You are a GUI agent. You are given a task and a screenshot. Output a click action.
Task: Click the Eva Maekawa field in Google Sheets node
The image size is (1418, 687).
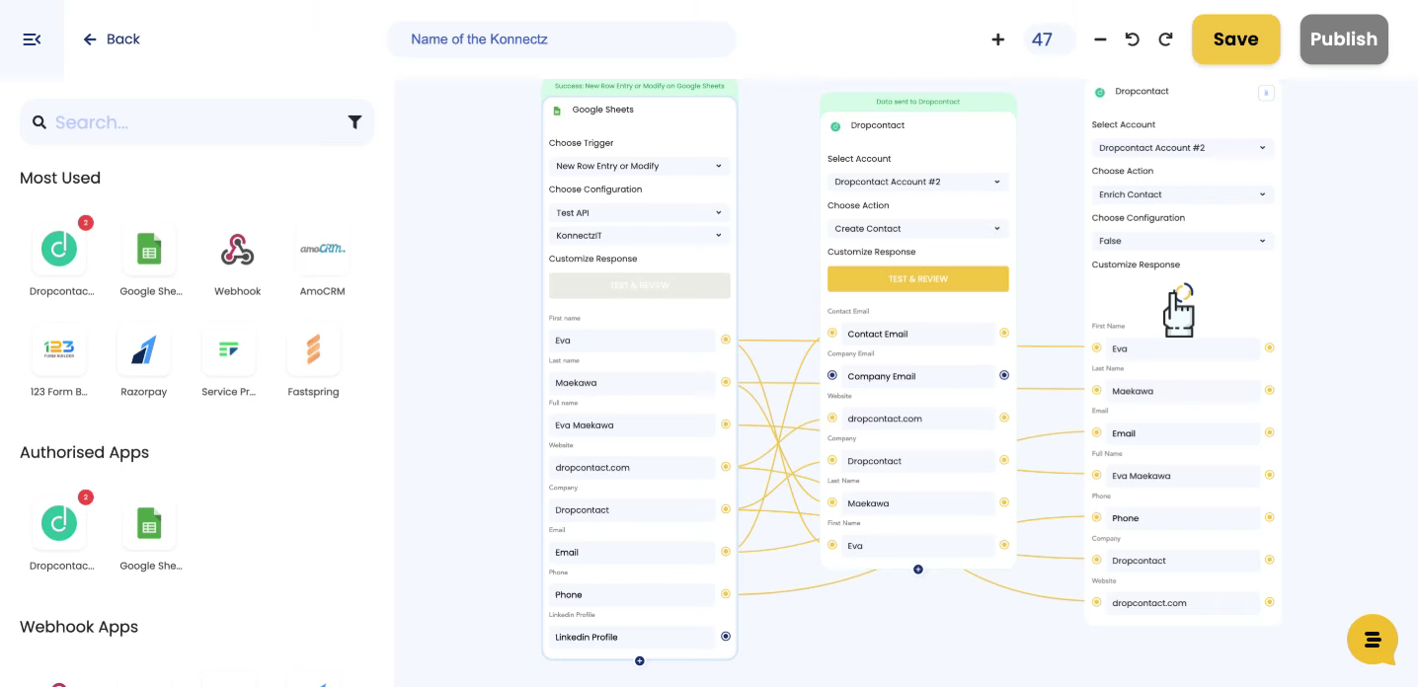tap(632, 425)
